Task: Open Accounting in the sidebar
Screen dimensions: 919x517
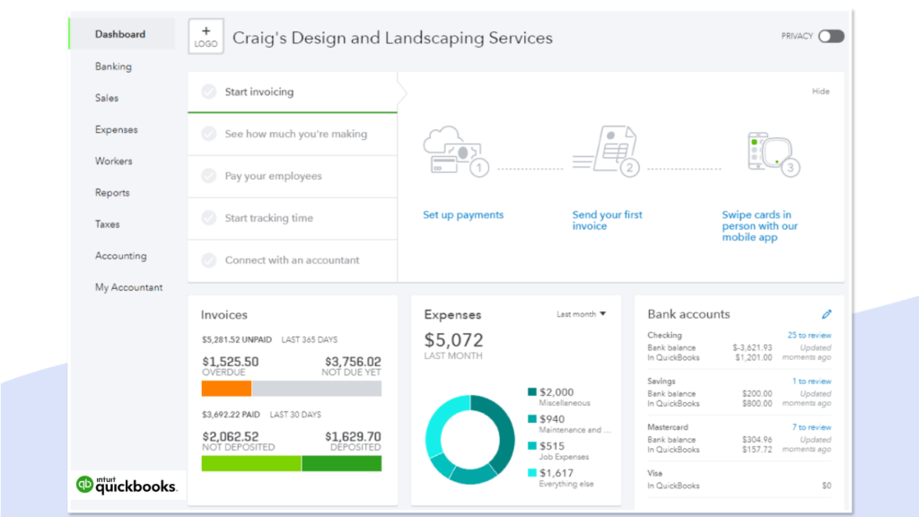Action: [121, 256]
